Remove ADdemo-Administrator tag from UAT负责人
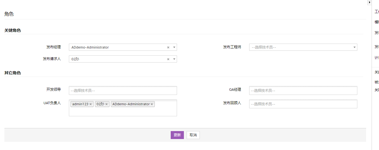The width and height of the screenshot is (379, 150). 152,104
